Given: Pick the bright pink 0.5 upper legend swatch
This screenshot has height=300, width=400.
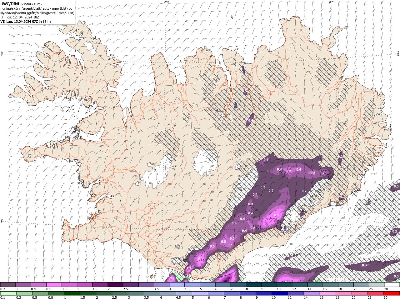Looking at the screenshot, I should tap(54, 285).
